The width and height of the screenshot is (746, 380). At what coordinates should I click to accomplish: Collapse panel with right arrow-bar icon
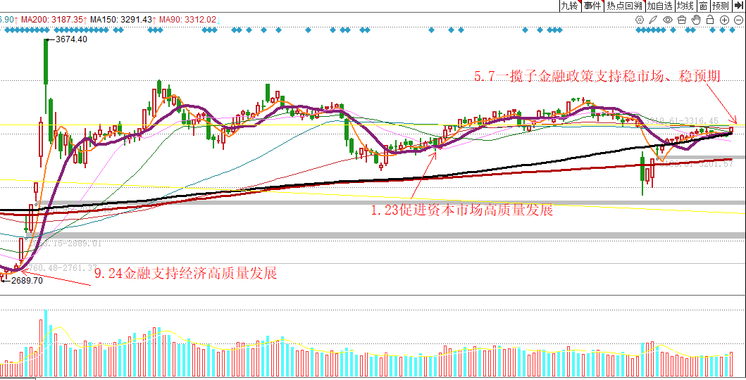(740, 6)
